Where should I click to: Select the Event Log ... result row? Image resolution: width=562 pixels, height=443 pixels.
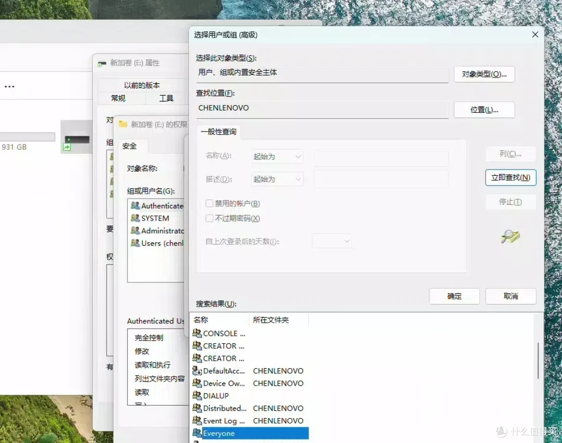click(250, 421)
